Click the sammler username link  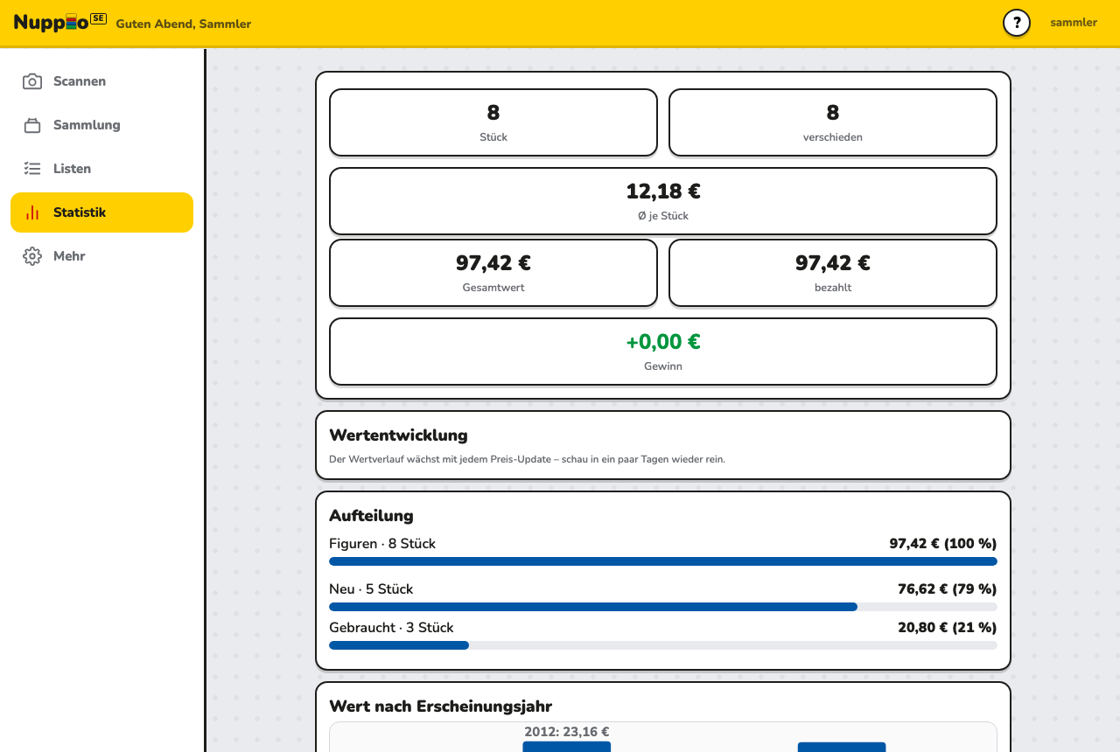pos(1074,23)
